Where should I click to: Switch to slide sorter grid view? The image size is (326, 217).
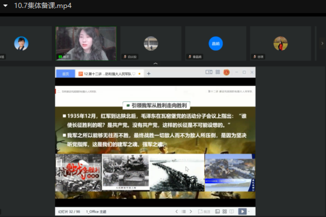coord(225,212)
